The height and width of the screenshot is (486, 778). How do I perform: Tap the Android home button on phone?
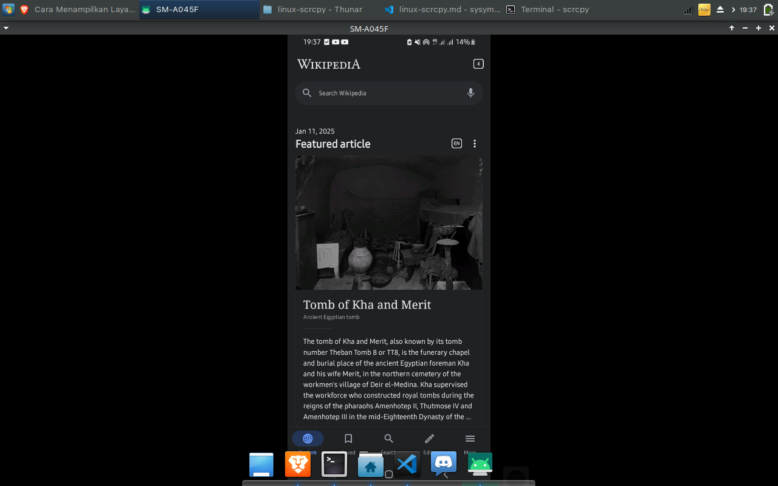coord(389,474)
